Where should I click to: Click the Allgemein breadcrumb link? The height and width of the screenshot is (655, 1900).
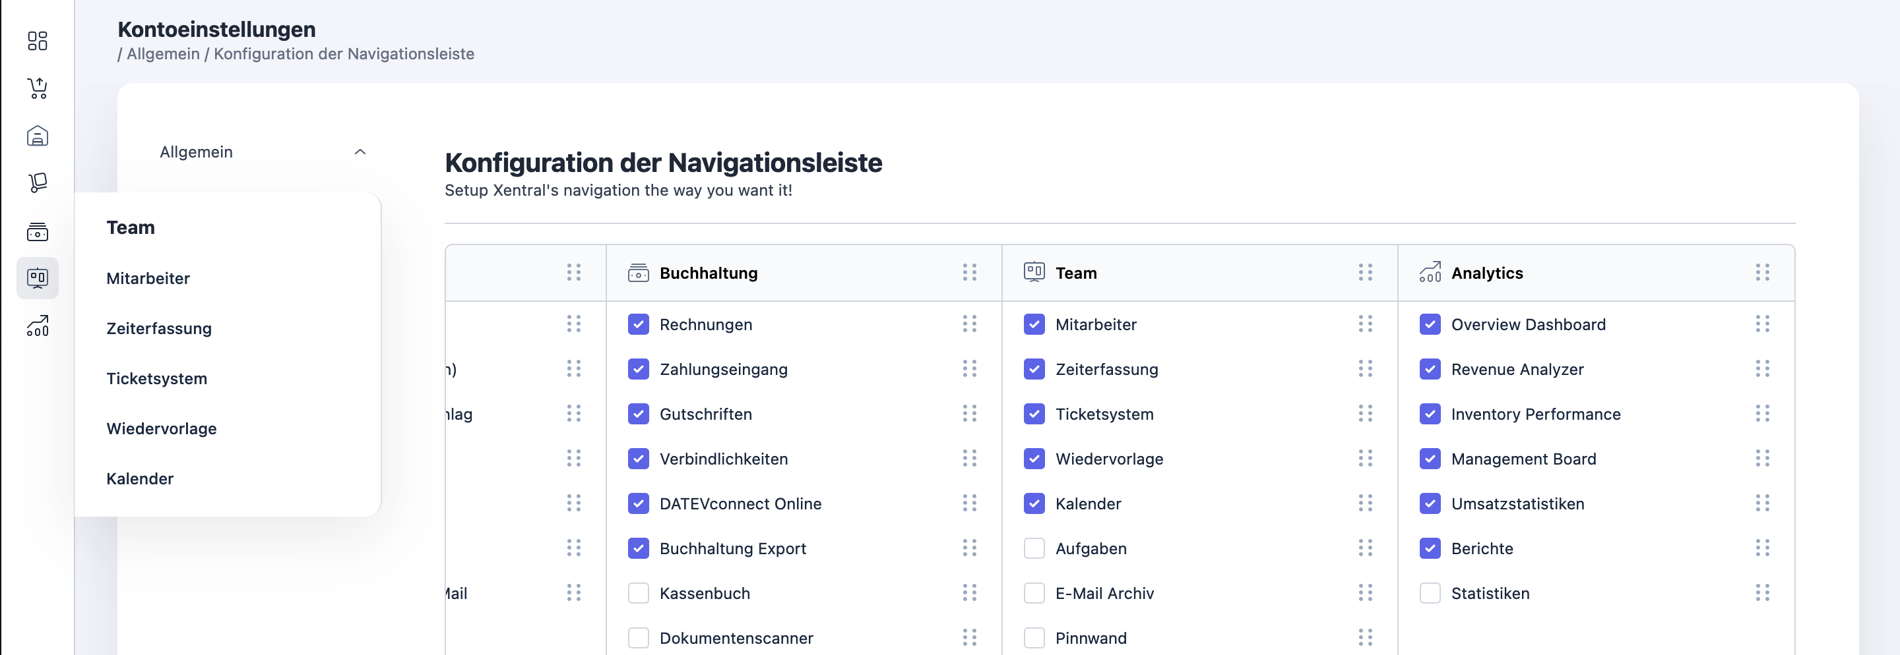pyautogui.click(x=163, y=54)
